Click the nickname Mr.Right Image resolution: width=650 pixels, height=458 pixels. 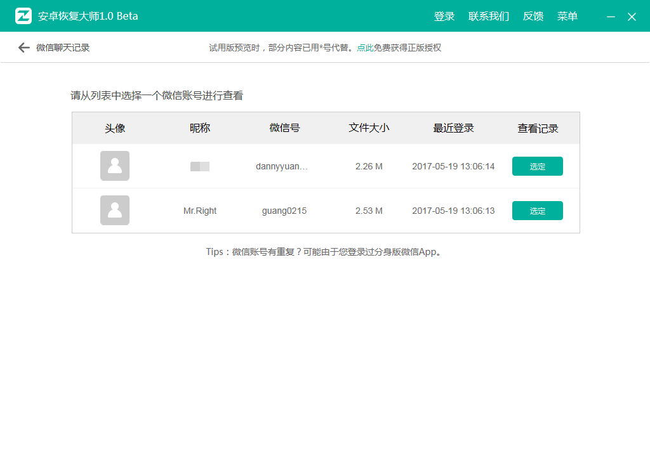[x=200, y=211]
